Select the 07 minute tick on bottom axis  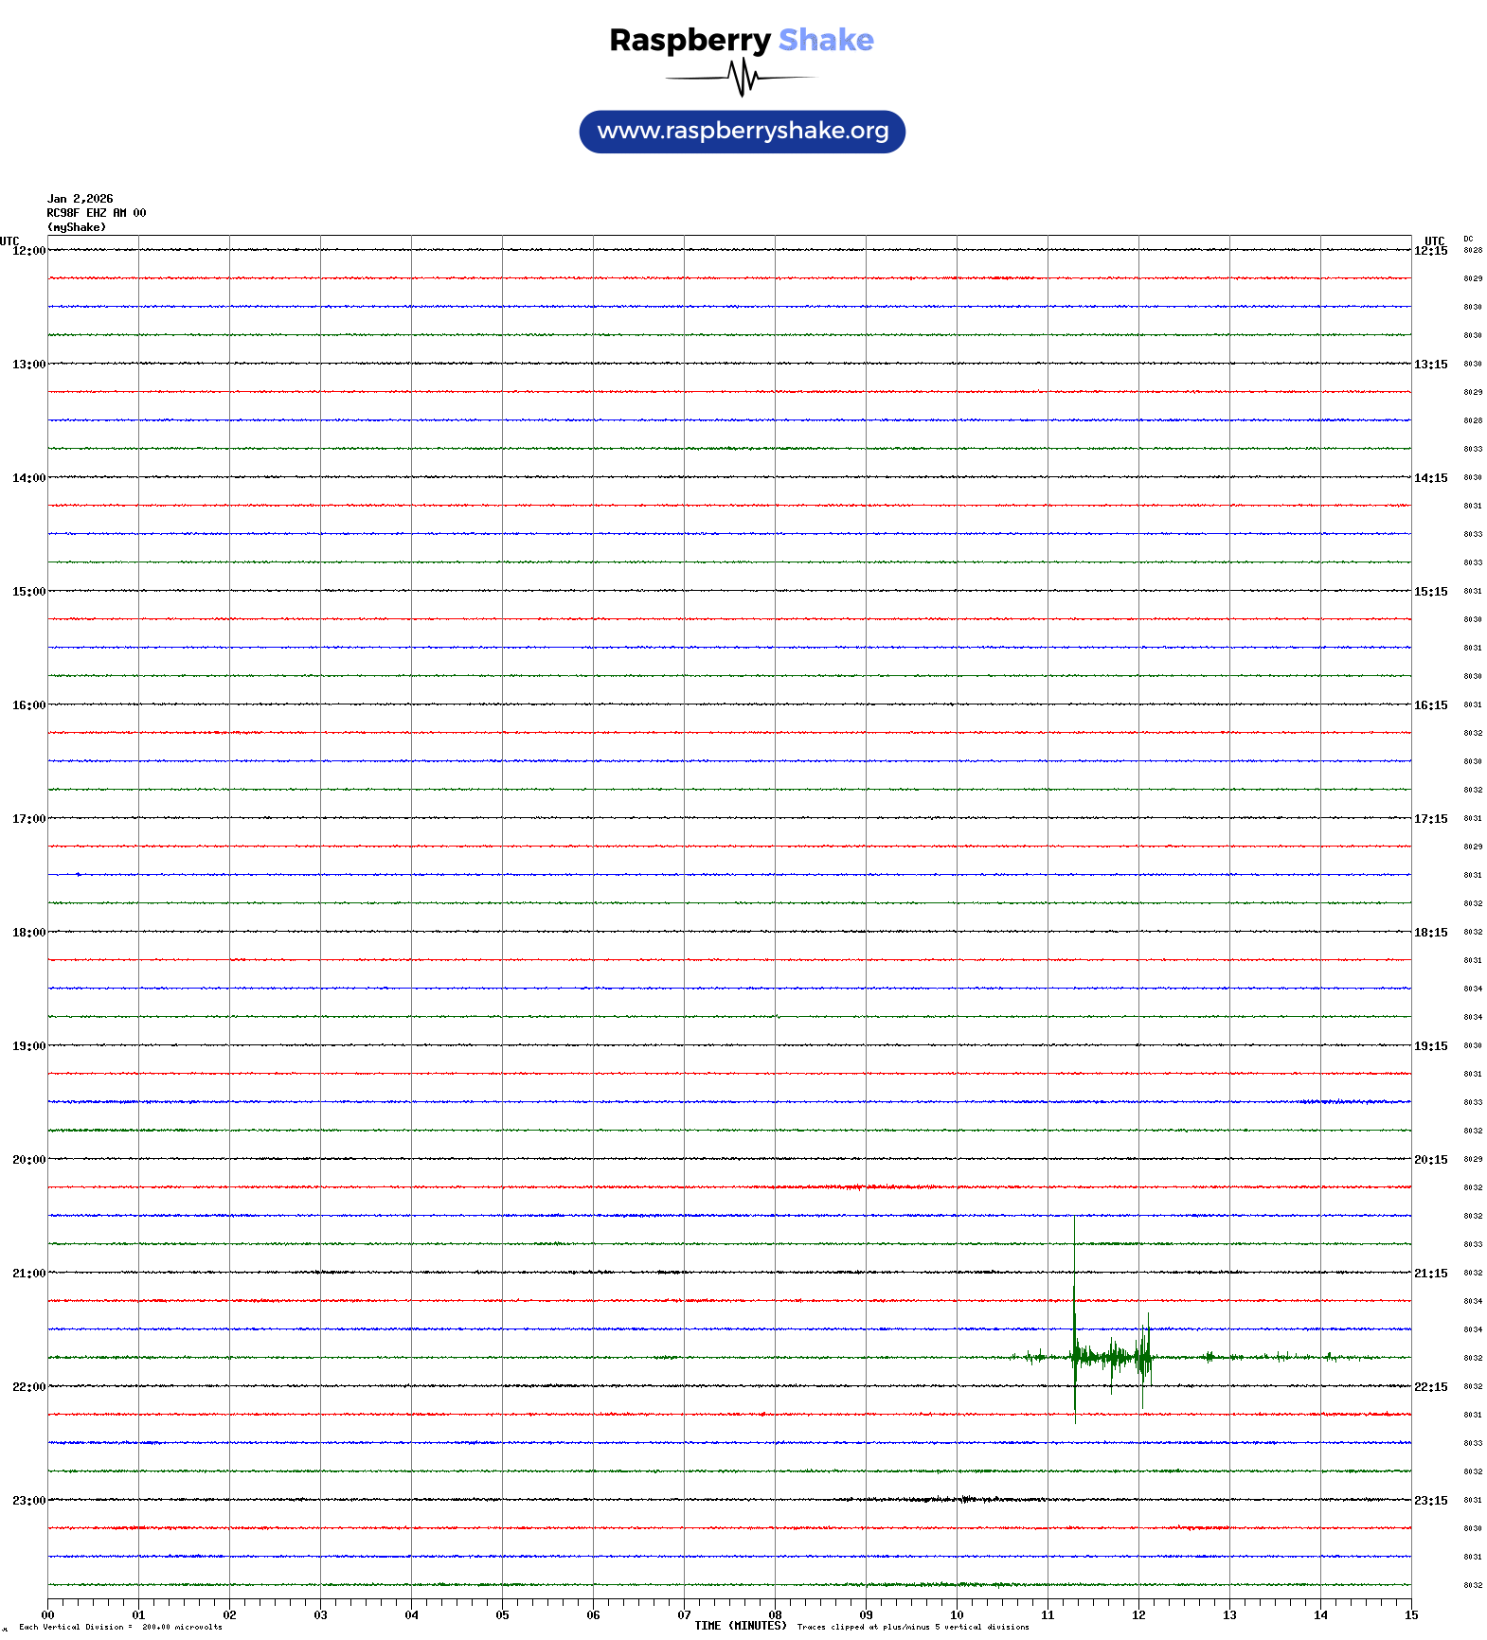pos(684,1614)
